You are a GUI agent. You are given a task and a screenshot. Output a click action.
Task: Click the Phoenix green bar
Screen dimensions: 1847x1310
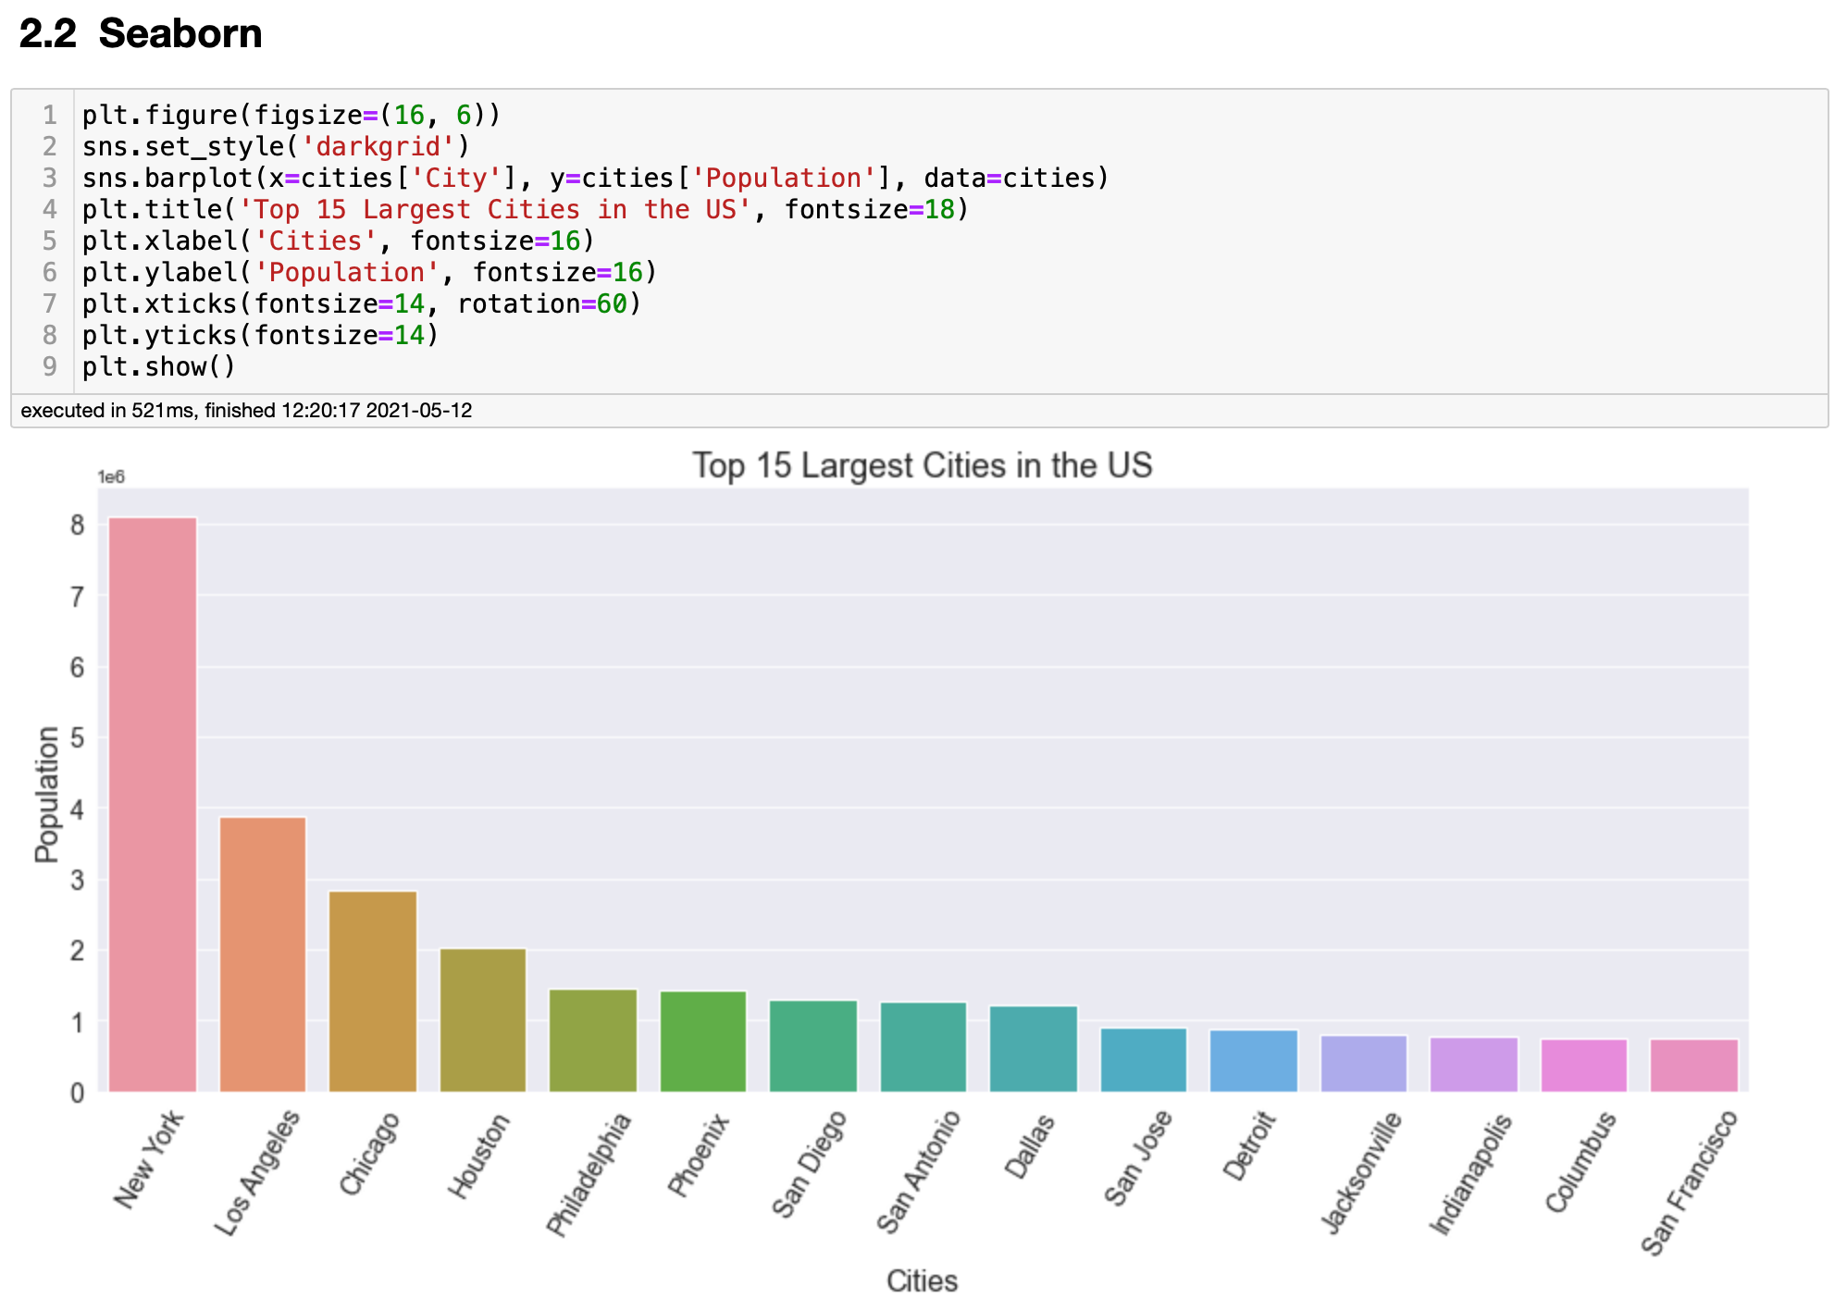(703, 1042)
